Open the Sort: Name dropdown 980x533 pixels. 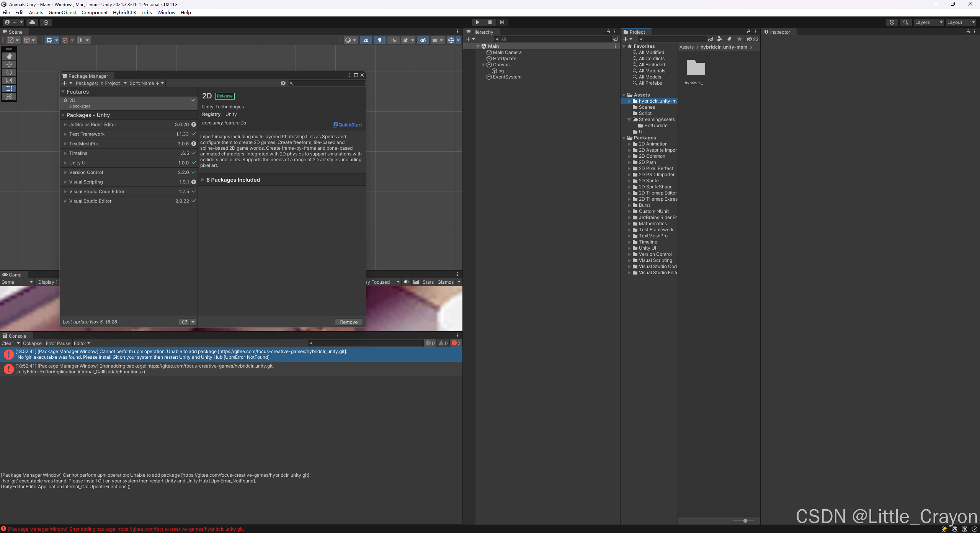coord(146,83)
